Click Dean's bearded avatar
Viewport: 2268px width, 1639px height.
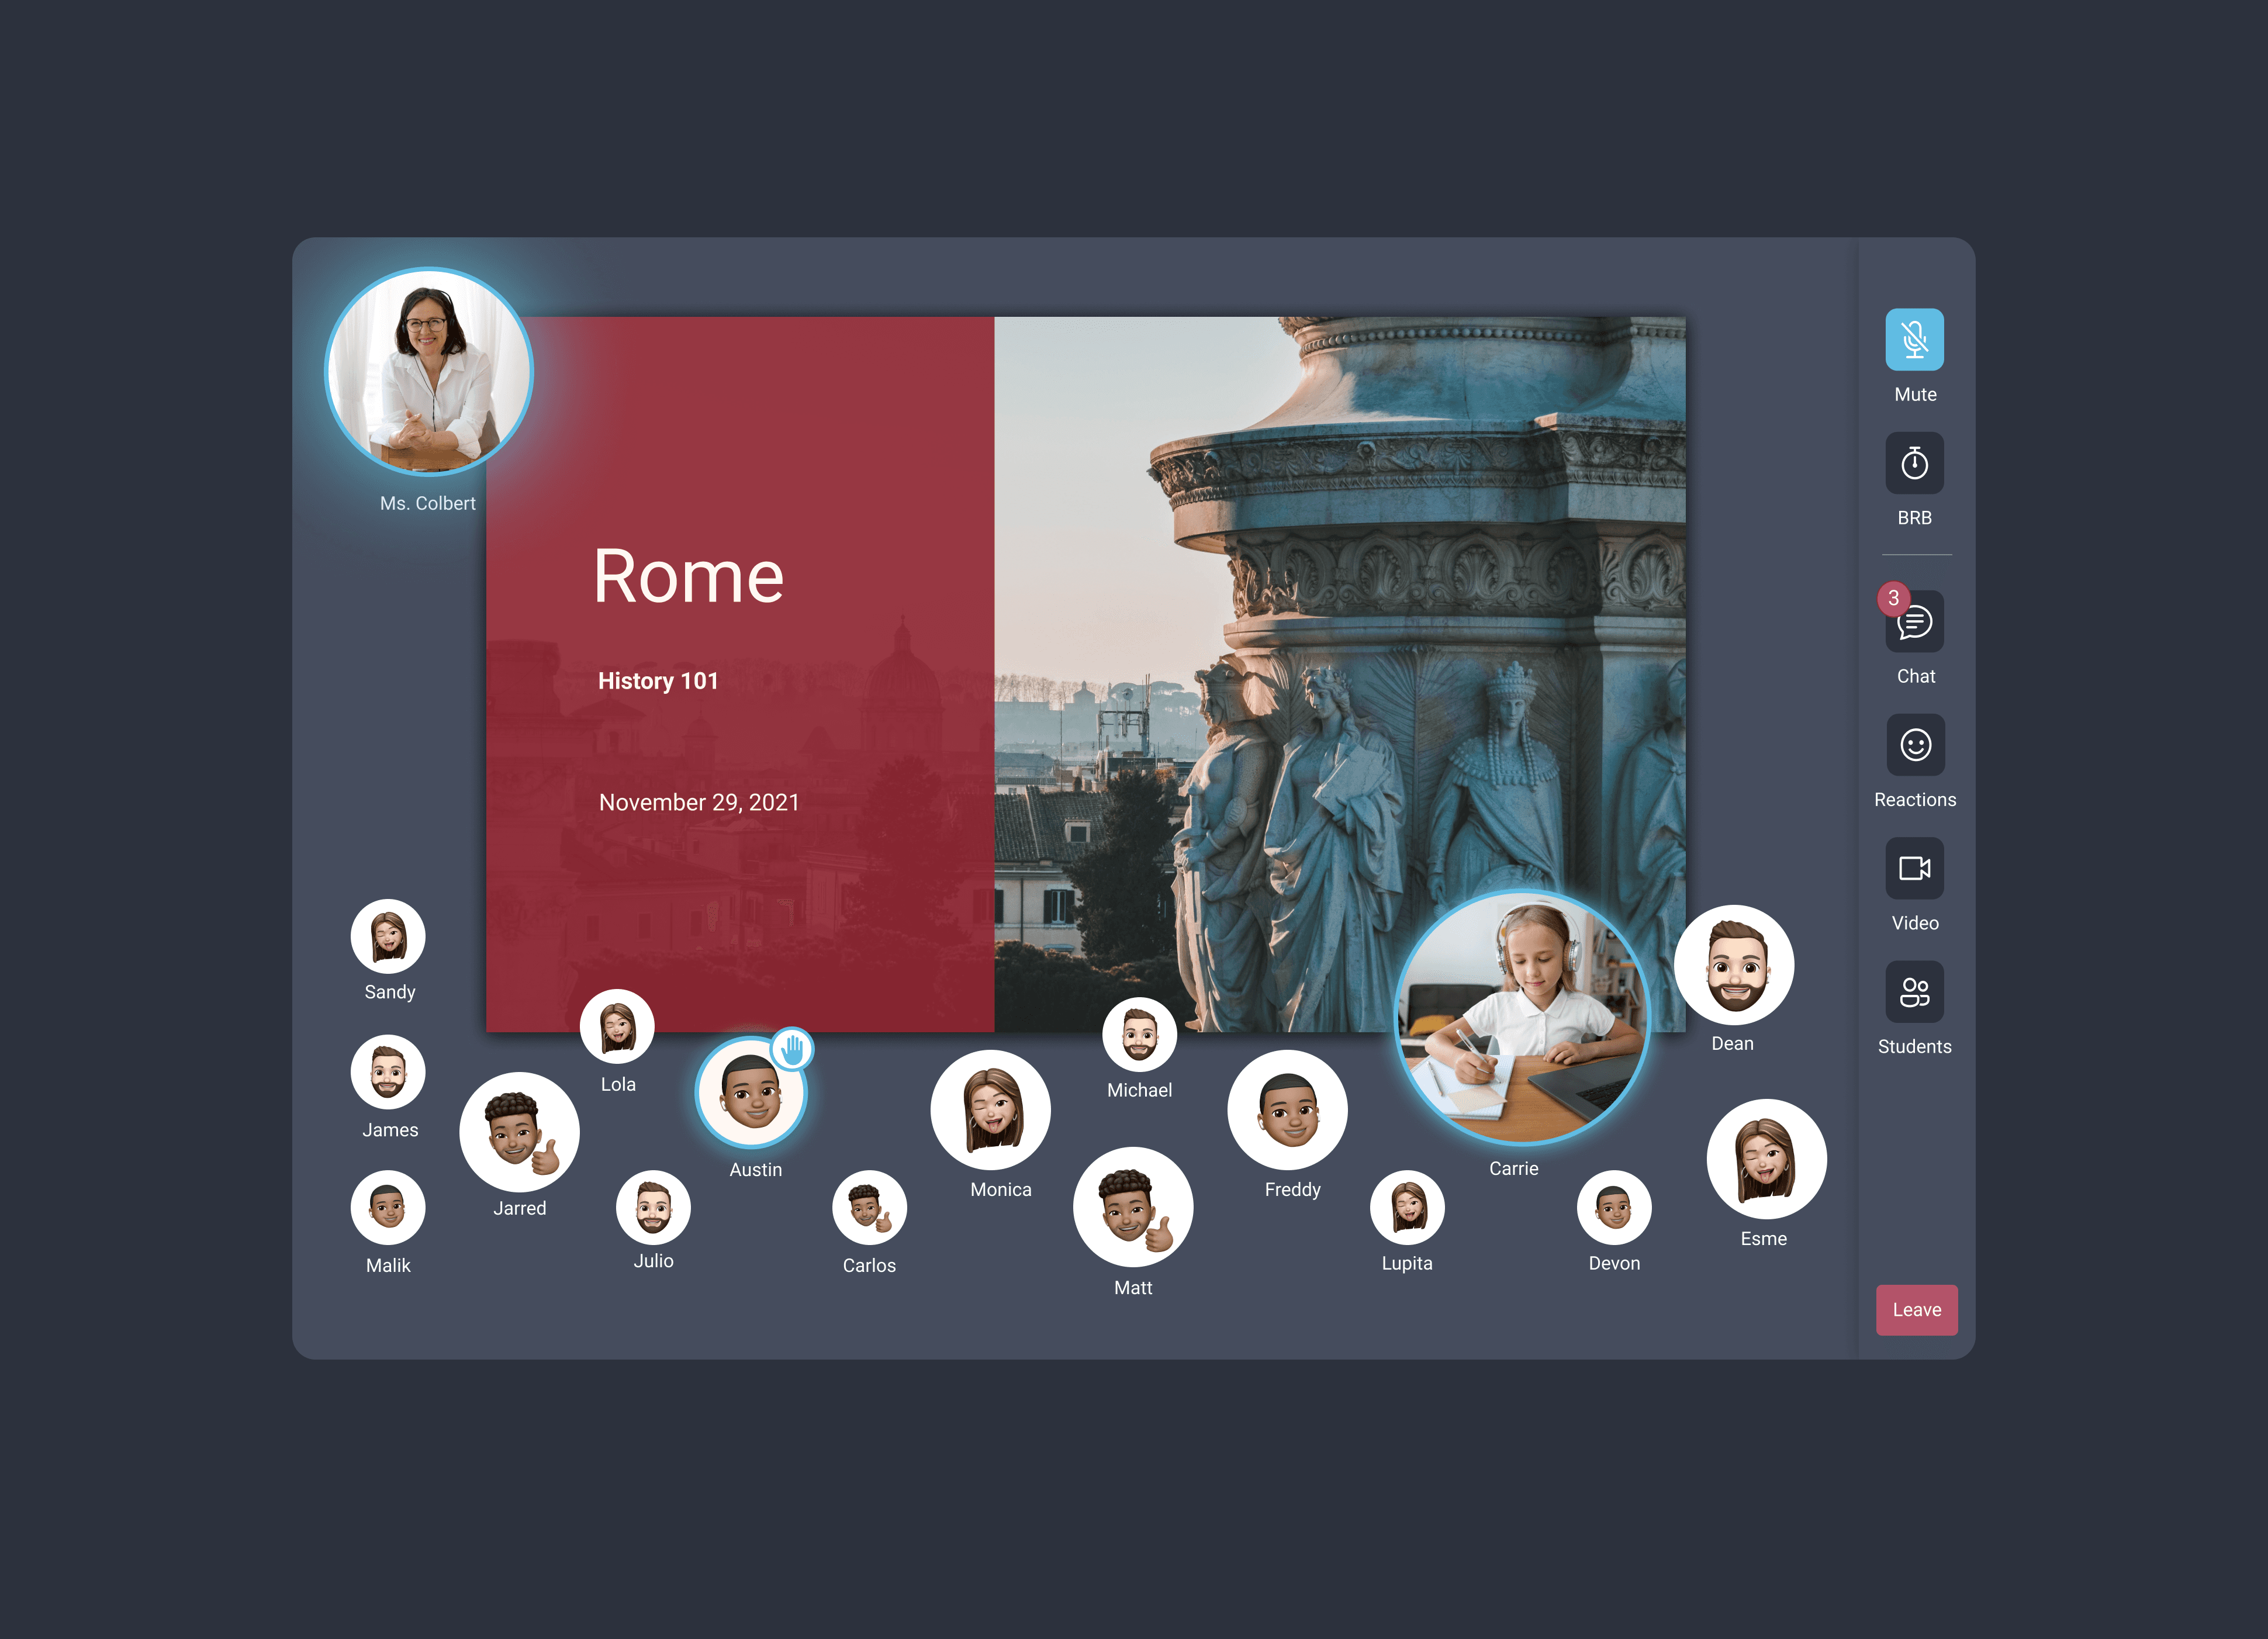point(1734,966)
